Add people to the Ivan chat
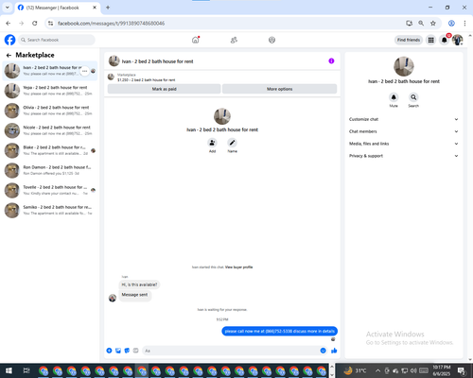 coord(212,143)
